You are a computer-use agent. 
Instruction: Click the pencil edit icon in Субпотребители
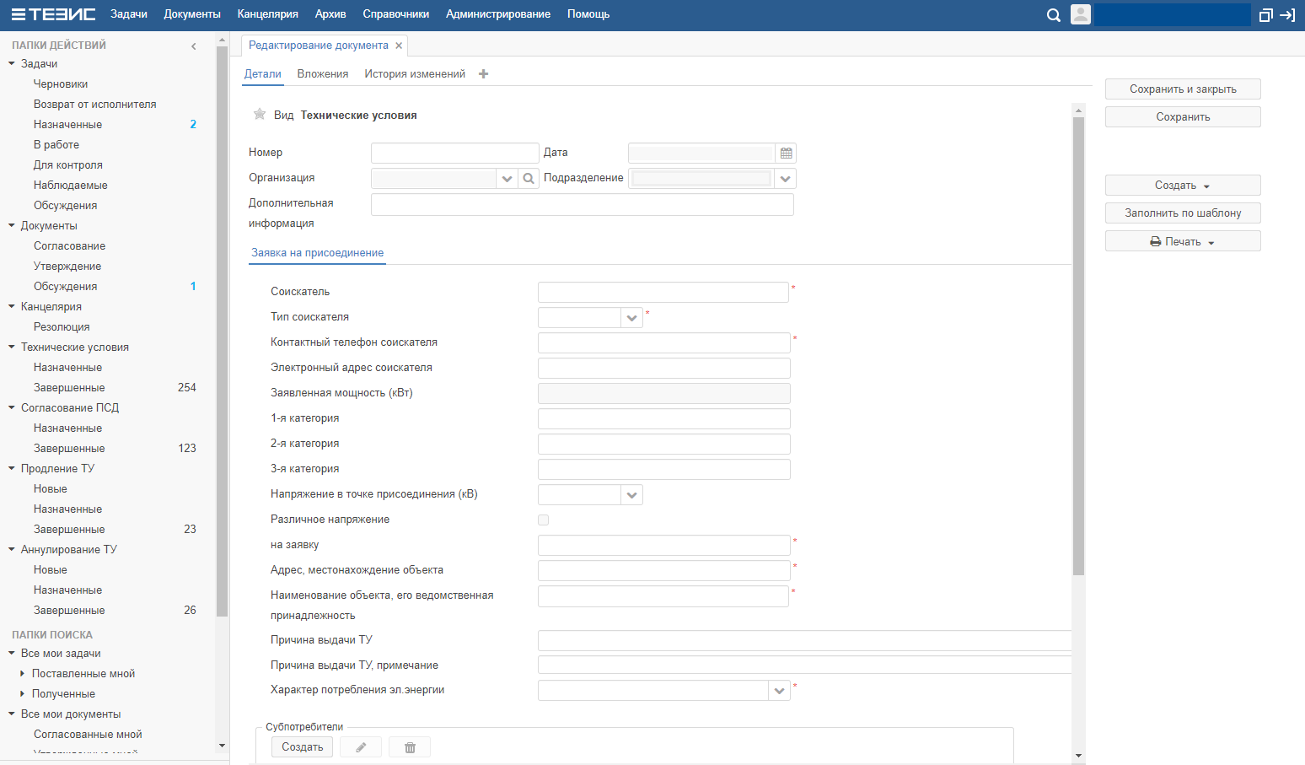point(361,747)
